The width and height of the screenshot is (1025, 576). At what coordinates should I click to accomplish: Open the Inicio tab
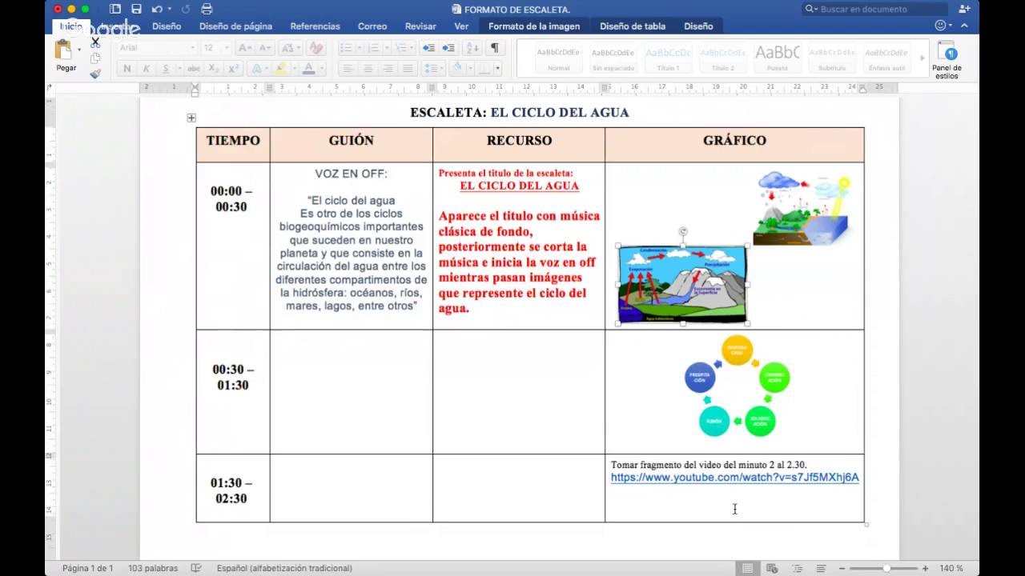(x=70, y=26)
